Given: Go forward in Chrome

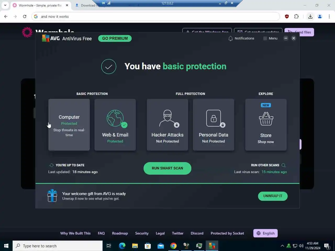Looking at the screenshot, I should (15, 16).
